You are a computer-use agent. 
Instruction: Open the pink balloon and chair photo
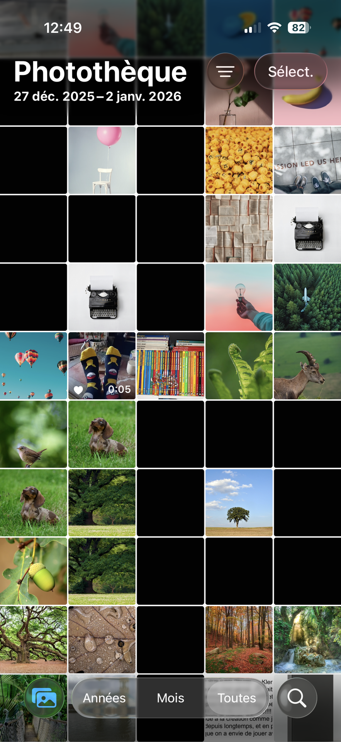(102, 160)
